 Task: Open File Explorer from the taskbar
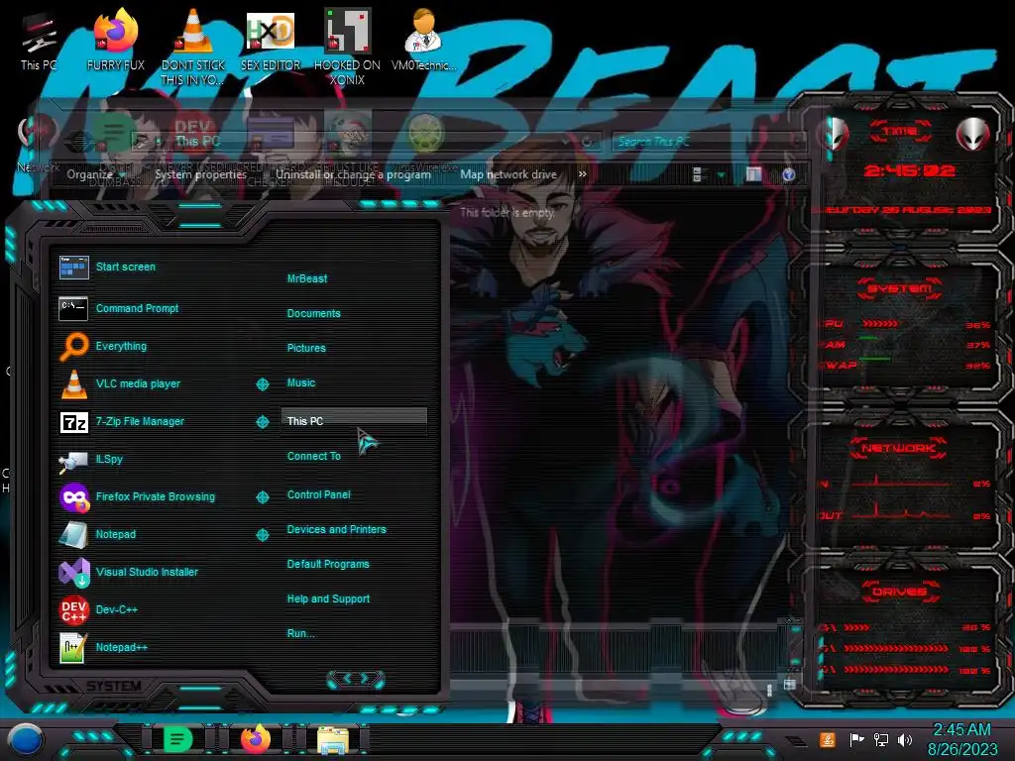[x=333, y=739]
